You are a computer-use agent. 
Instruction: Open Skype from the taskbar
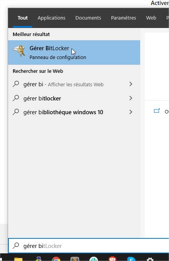(x=131, y=259)
